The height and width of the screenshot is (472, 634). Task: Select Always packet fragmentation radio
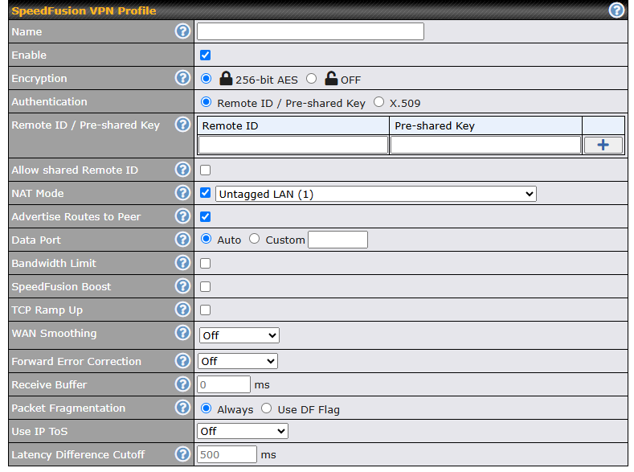coord(207,408)
